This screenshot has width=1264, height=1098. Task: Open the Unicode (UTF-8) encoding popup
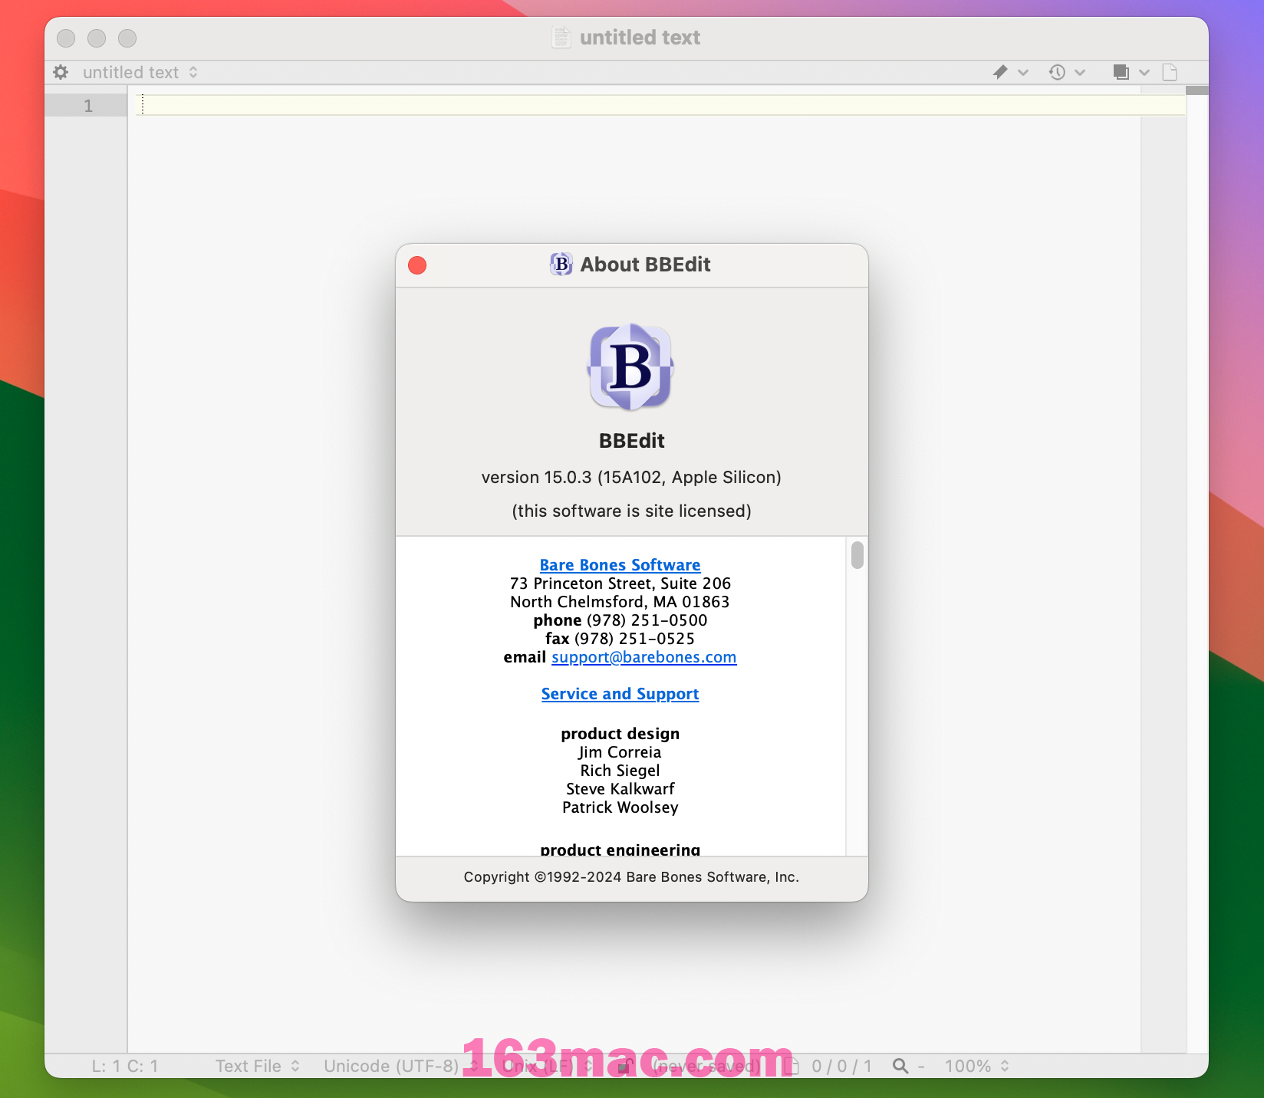click(x=400, y=1066)
